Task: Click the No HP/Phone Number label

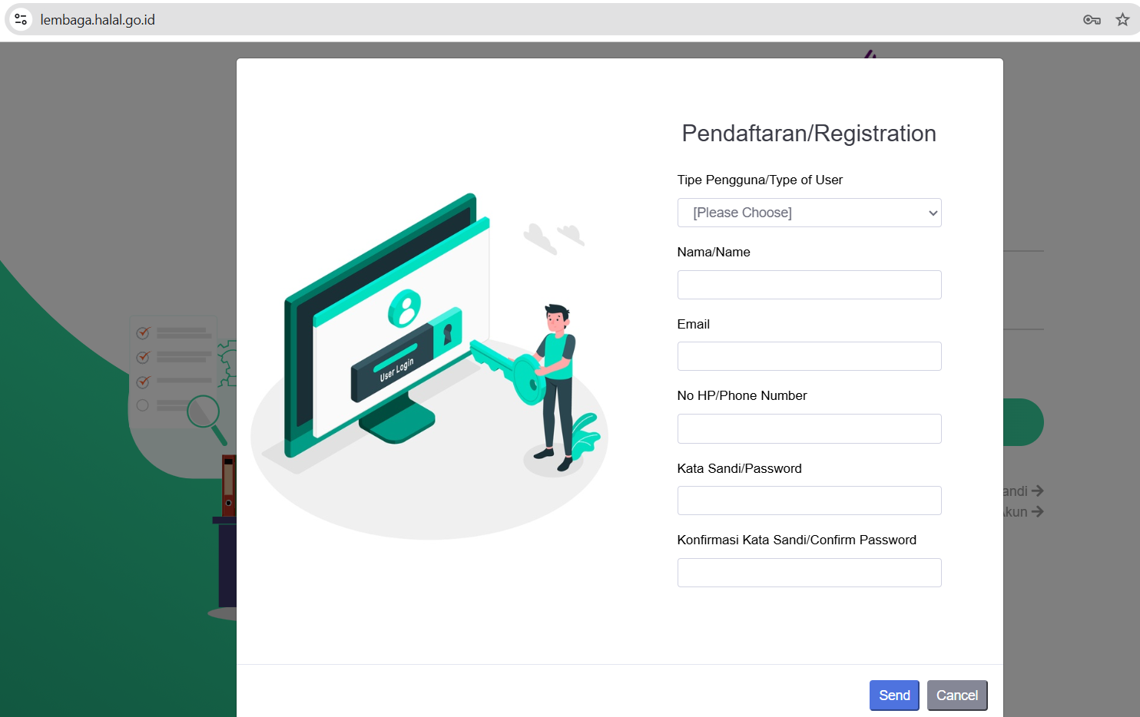Action: pyautogui.click(x=742, y=395)
